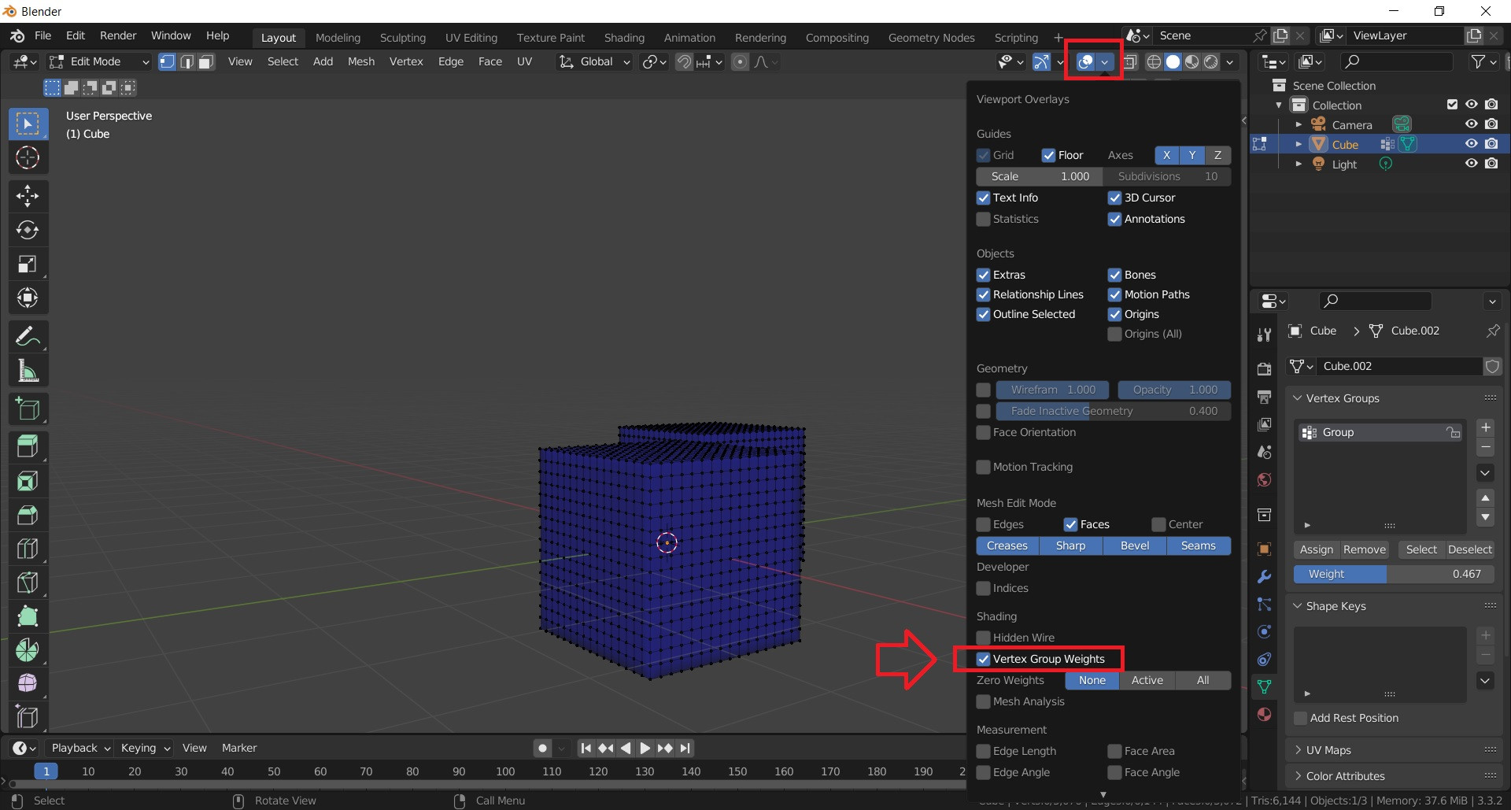Click the Assign button under Vertex Groups
The image size is (1511, 810).
(1316, 549)
